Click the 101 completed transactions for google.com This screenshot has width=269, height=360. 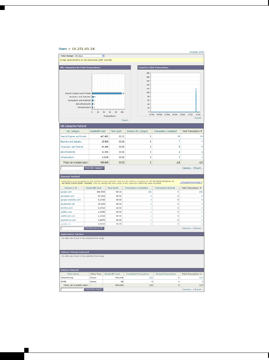click(x=150, y=192)
